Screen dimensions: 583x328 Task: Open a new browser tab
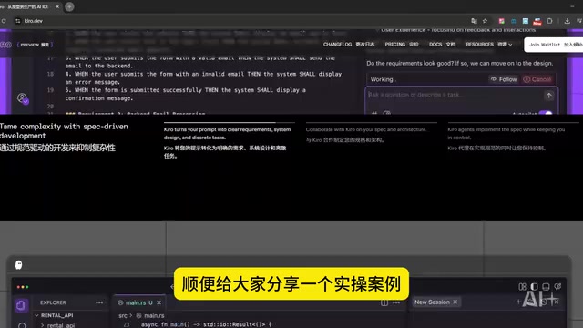click(69, 6)
